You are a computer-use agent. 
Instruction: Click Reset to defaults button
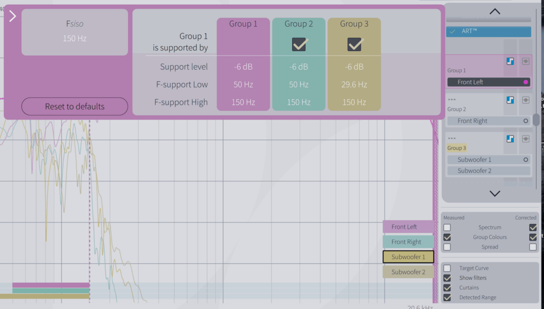coord(75,106)
